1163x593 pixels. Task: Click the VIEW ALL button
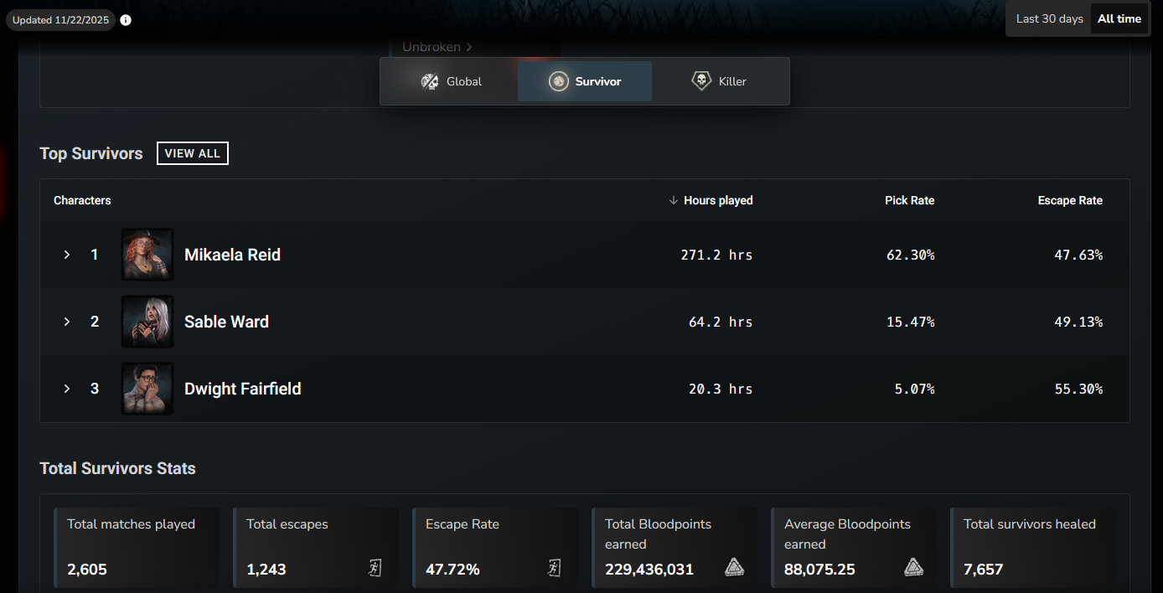click(x=193, y=153)
